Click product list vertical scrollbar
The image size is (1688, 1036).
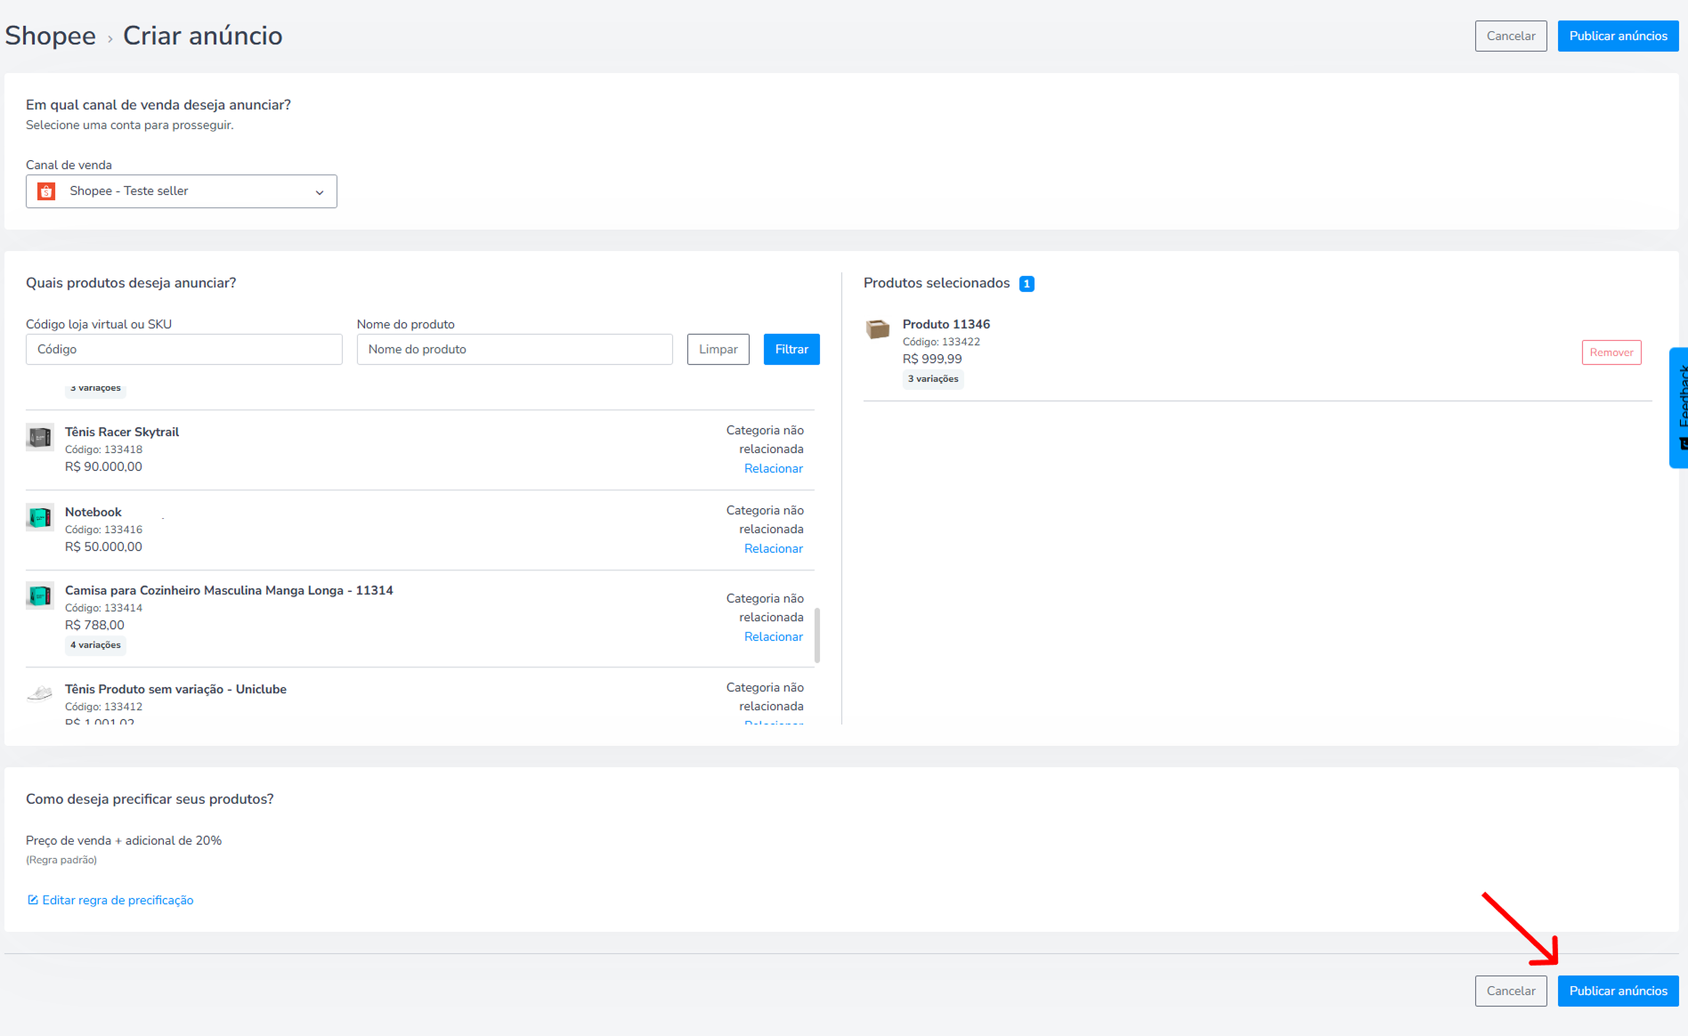(817, 635)
